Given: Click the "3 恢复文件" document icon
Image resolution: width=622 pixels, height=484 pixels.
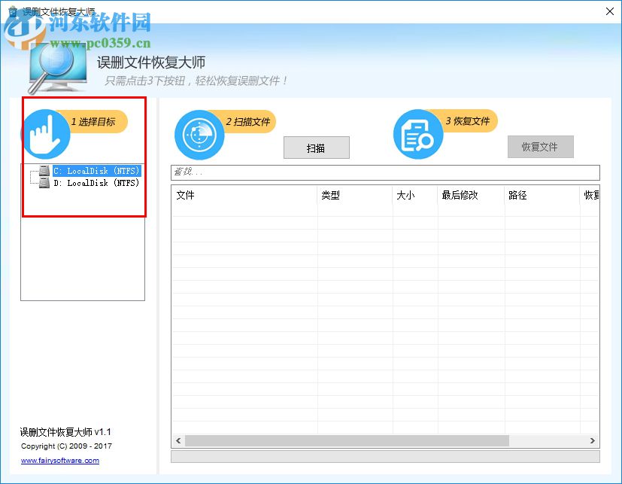Looking at the screenshot, I should [418, 135].
